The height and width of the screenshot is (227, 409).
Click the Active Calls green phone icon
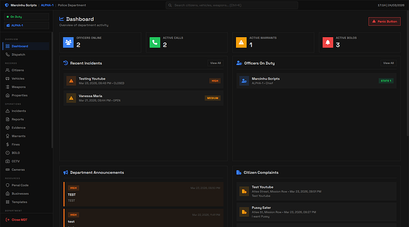pyautogui.click(x=155, y=43)
